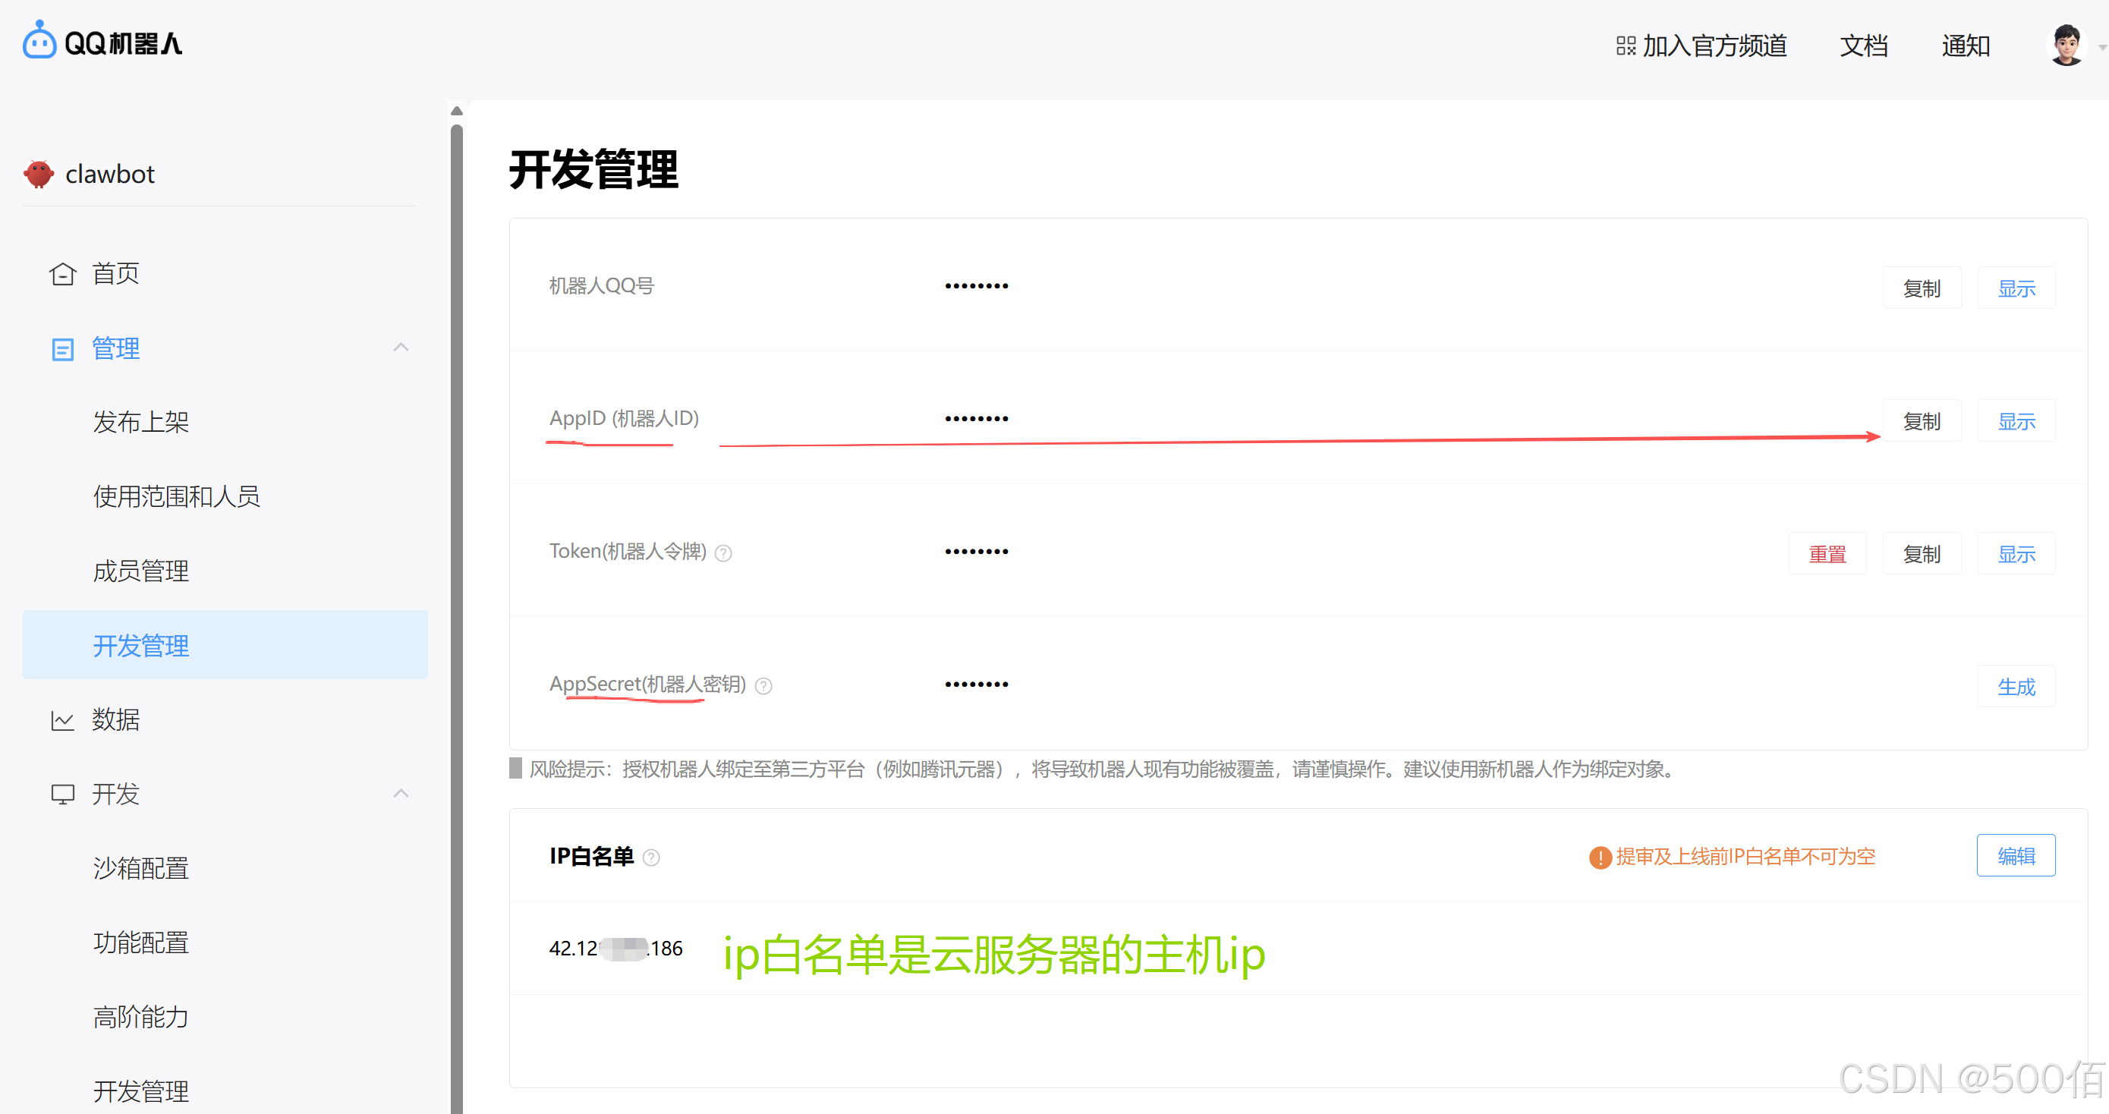Collapse the 管理 sidebar section
2109x1114 pixels.
coord(401,347)
